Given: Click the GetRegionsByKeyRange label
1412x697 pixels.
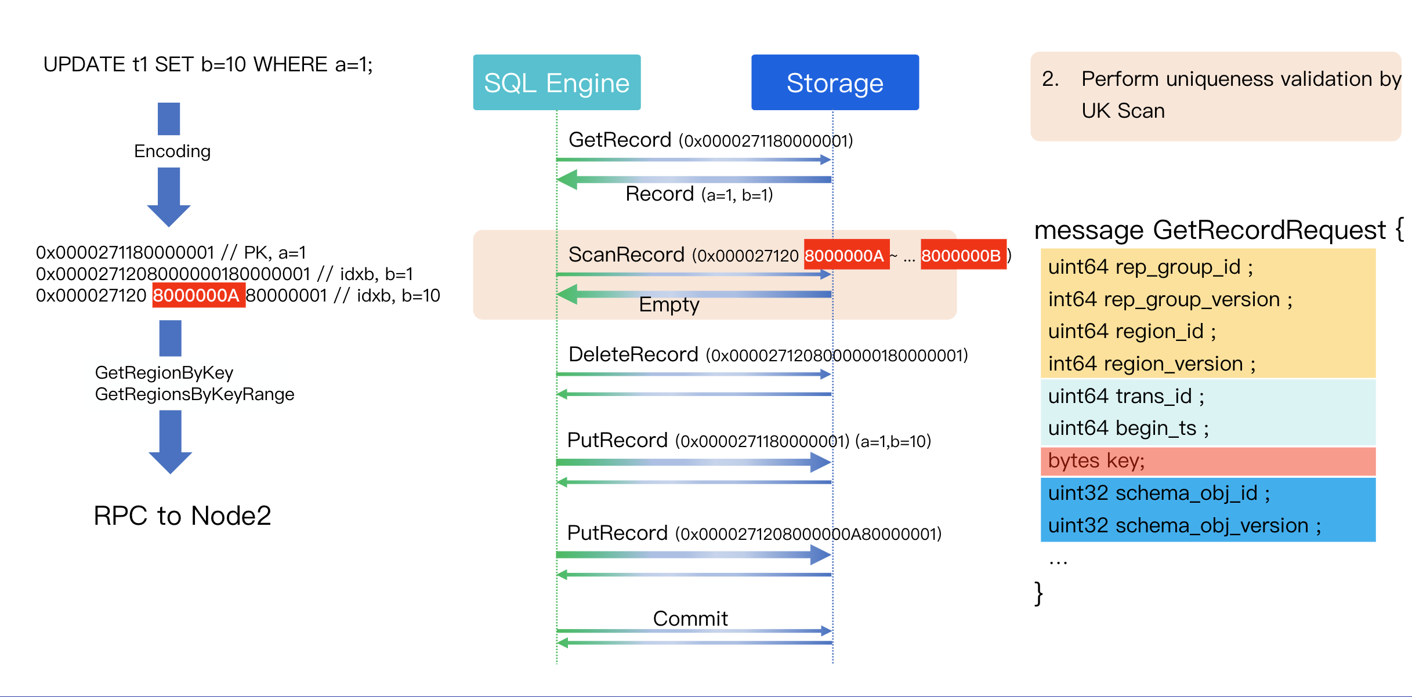Looking at the screenshot, I should pos(194,394).
